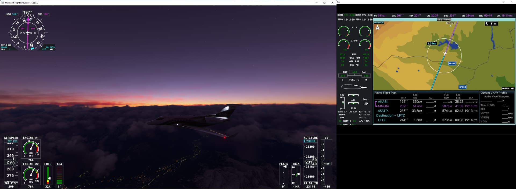Image resolution: width=516 pixels, height=189 pixels.
Task: Click the FUEL level bar at 32%
Action: pos(48,175)
